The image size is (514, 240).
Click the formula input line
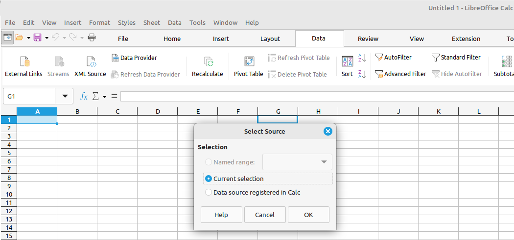tap(313, 97)
